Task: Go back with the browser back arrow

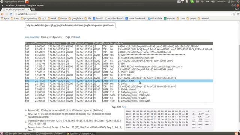Action: (x=2, y=14)
